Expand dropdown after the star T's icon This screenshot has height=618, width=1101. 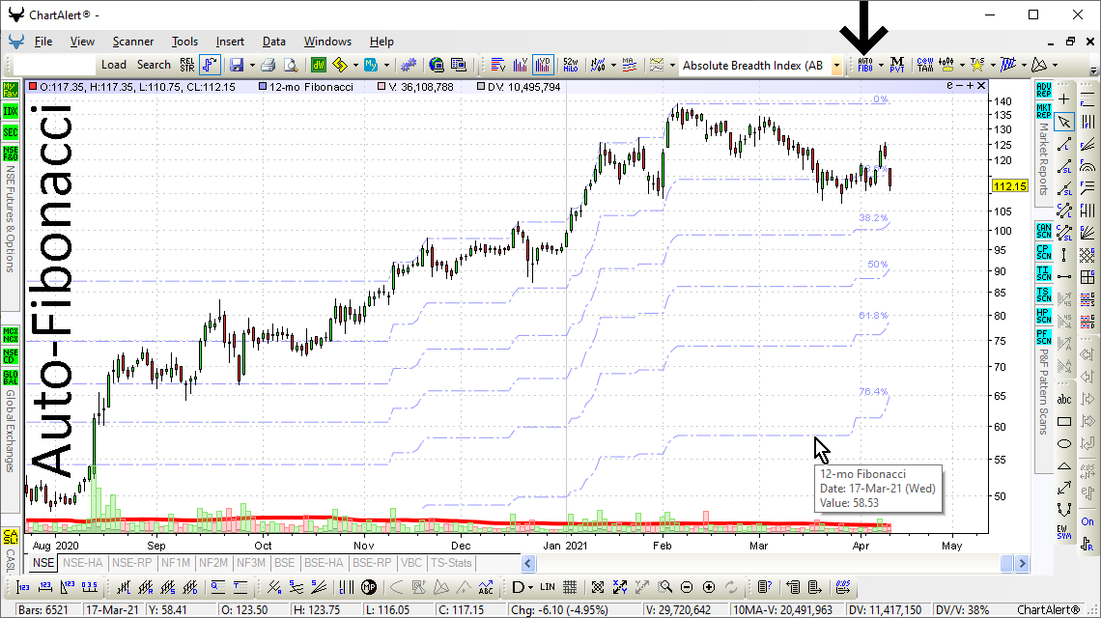[x=993, y=66]
